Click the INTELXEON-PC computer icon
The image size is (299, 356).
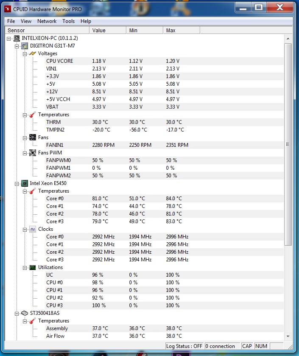(17, 38)
